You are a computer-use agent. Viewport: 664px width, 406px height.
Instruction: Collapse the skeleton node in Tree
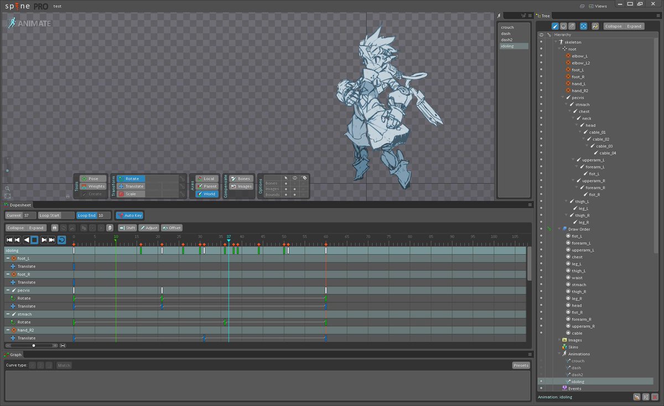click(556, 42)
